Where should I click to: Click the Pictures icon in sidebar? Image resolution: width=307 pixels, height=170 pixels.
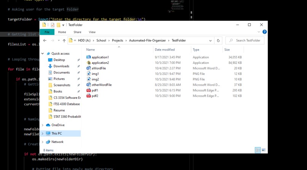coord(50,79)
